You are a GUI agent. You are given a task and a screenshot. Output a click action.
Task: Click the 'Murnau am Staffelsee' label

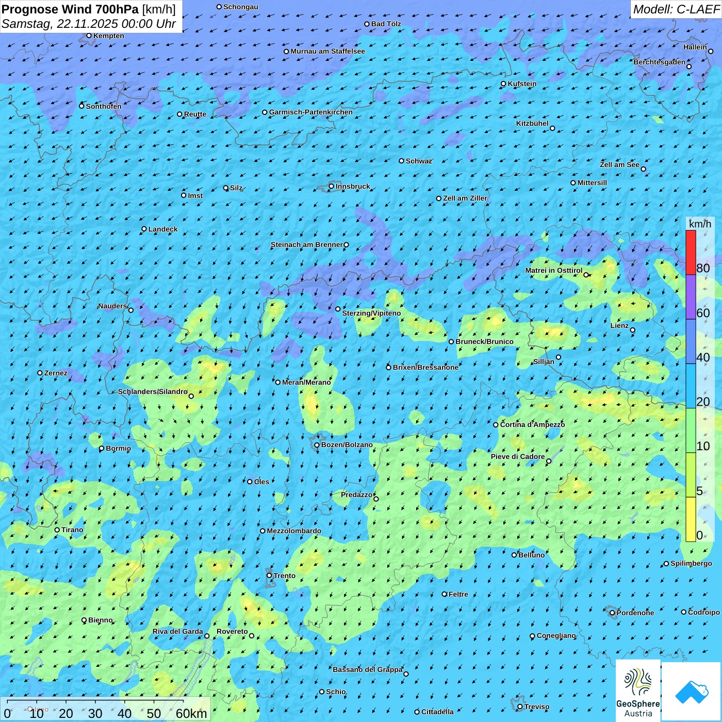pos(327,51)
